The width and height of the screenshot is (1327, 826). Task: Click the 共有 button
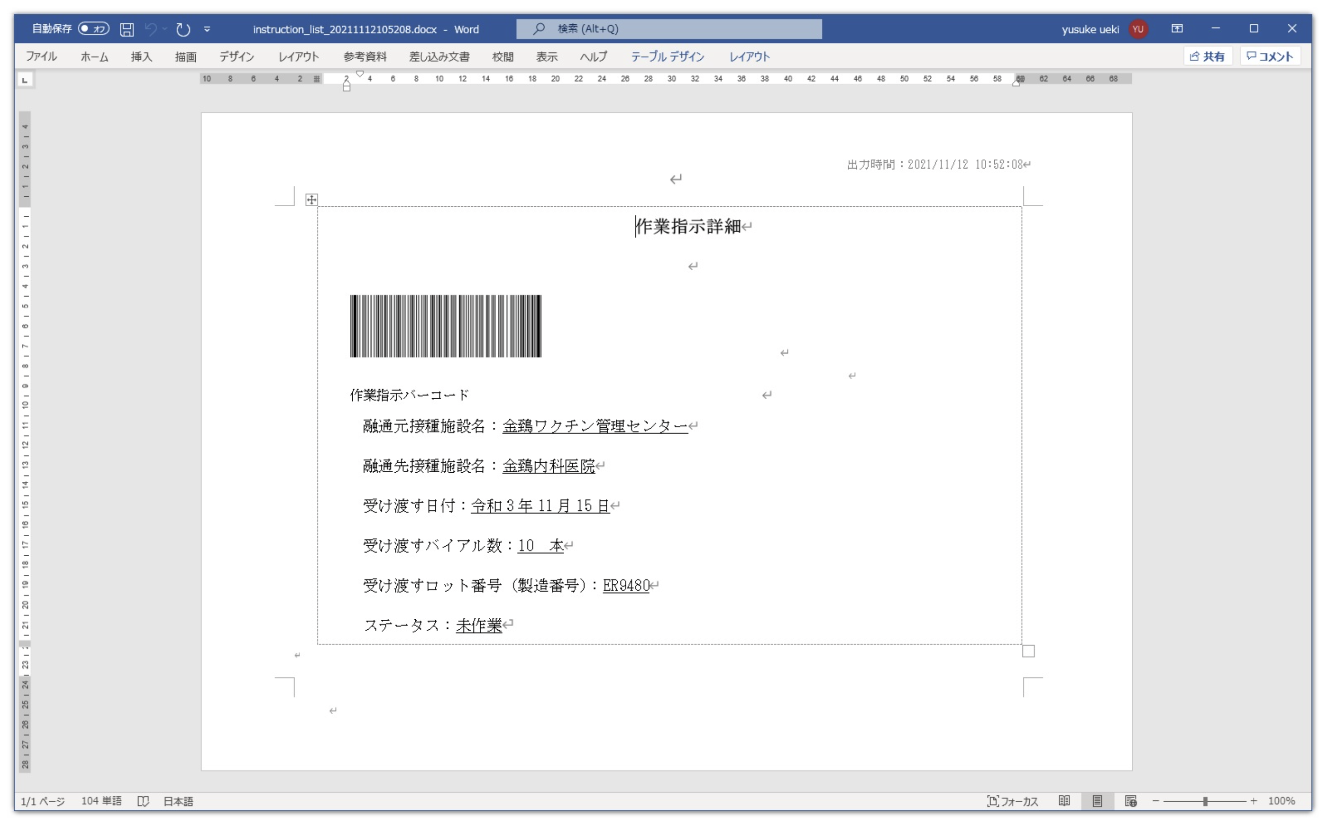pos(1208,56)
